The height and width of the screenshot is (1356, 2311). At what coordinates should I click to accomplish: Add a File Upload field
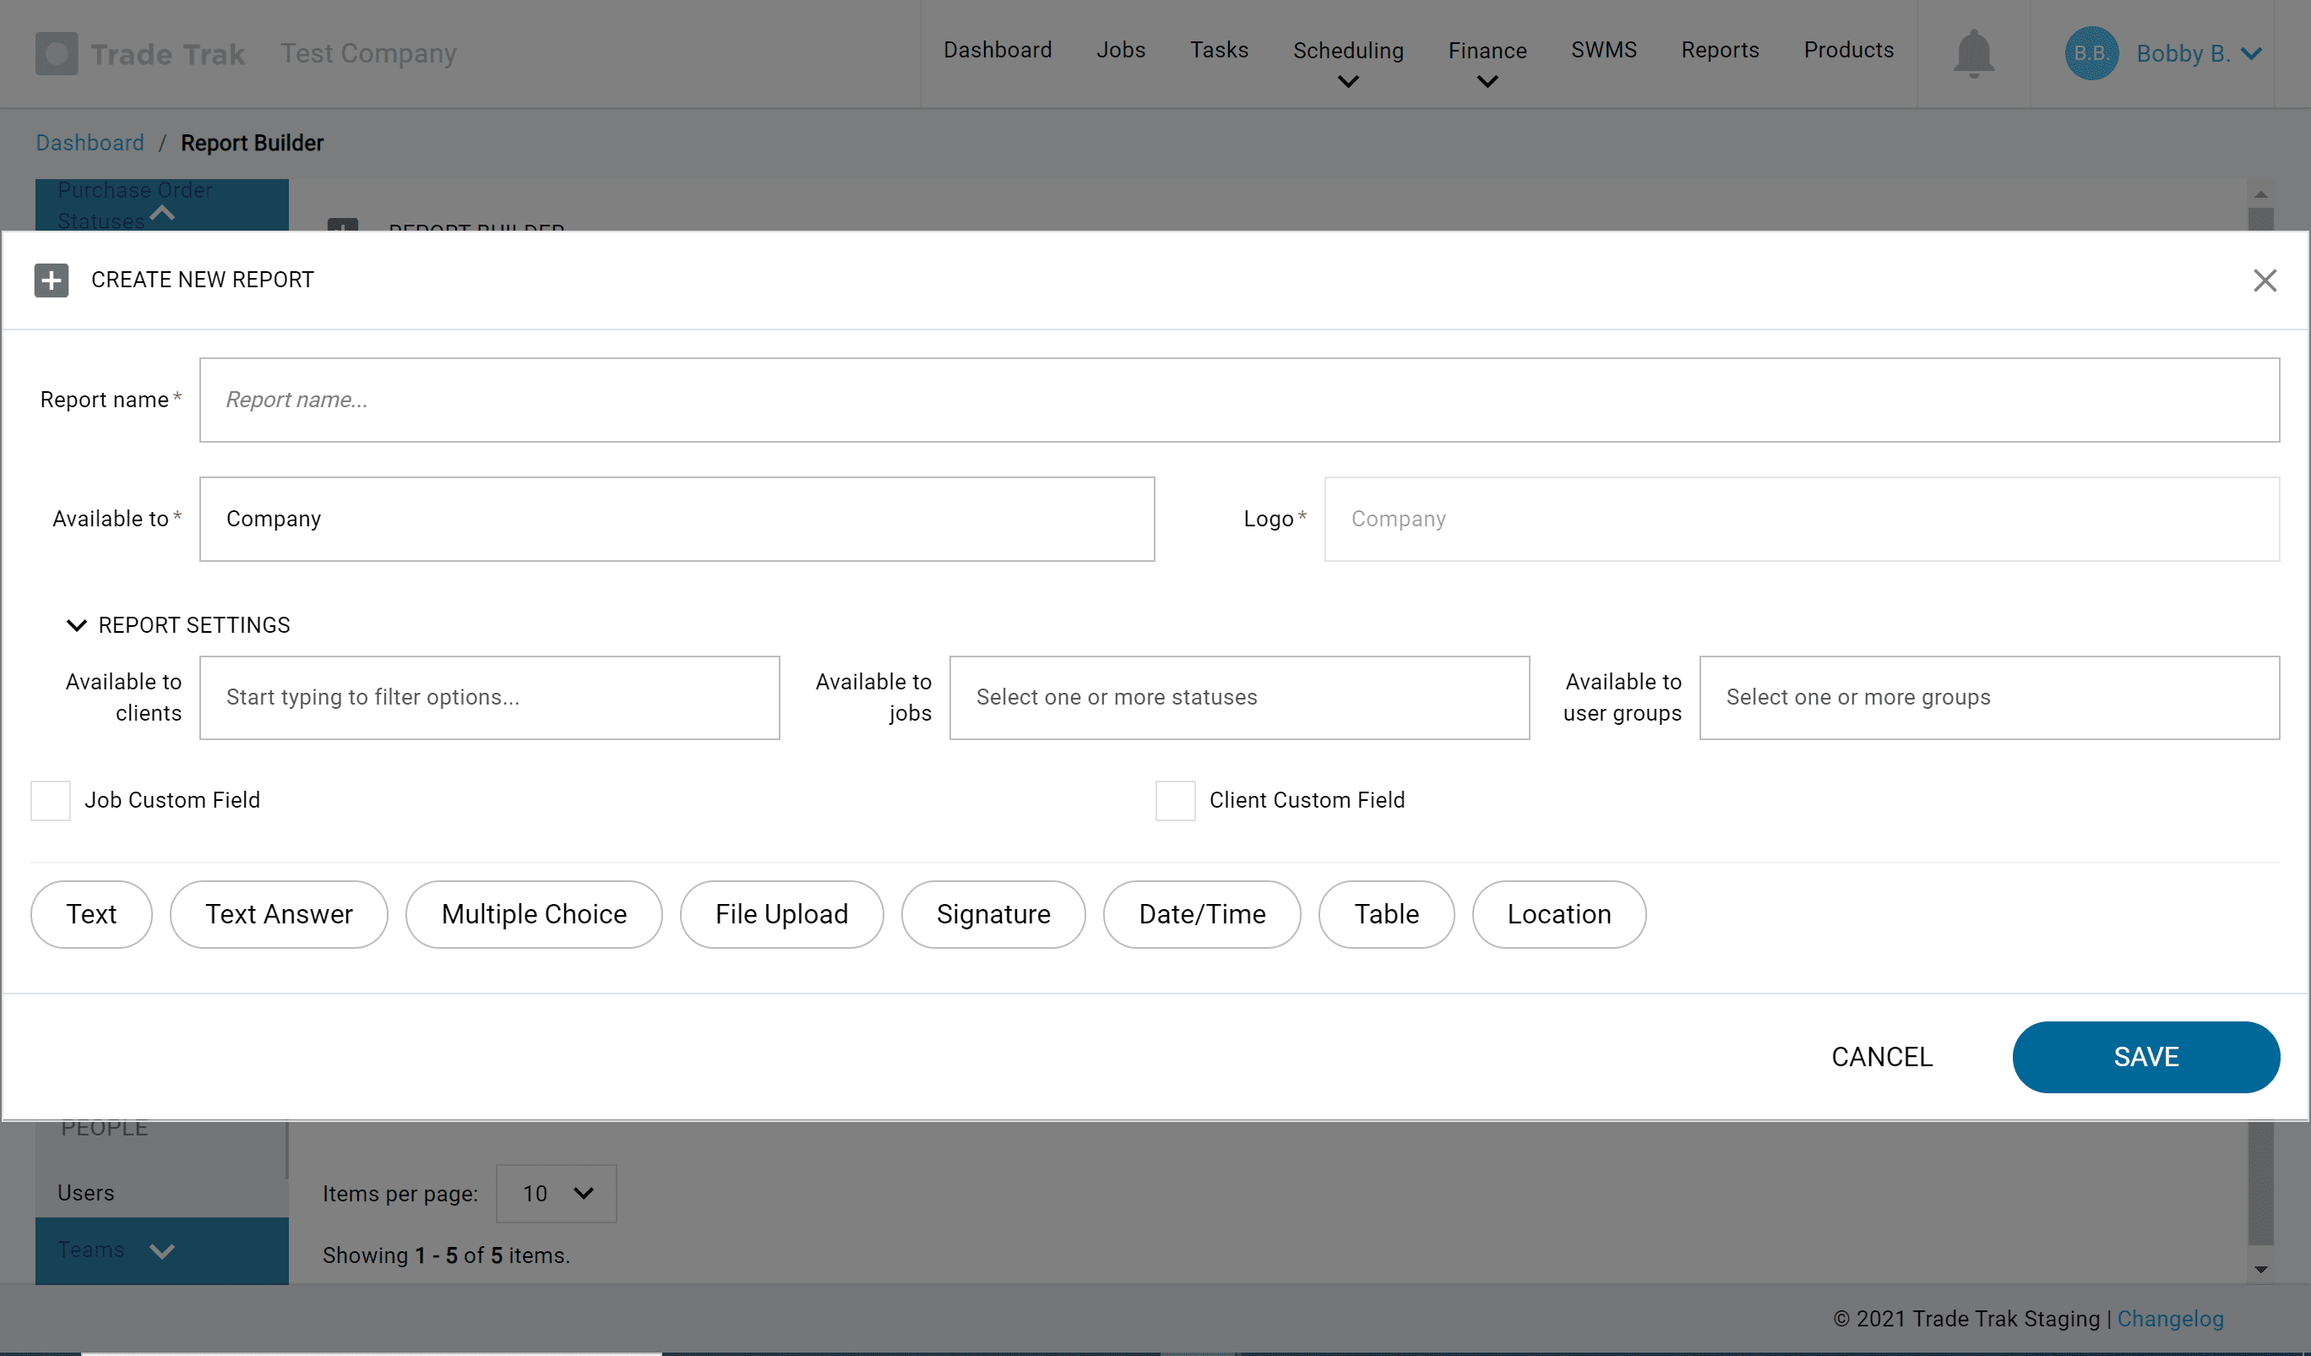pyautogui.click(x=781, y=914)
